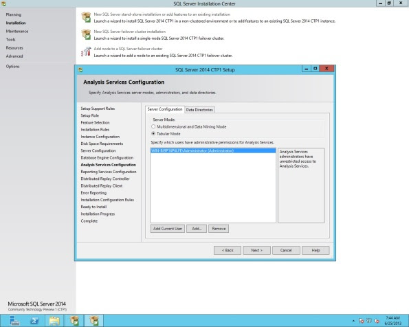Screen dimensions: 409x327
Task: Click Server Configuration step in wizard list
Action: 98,150
